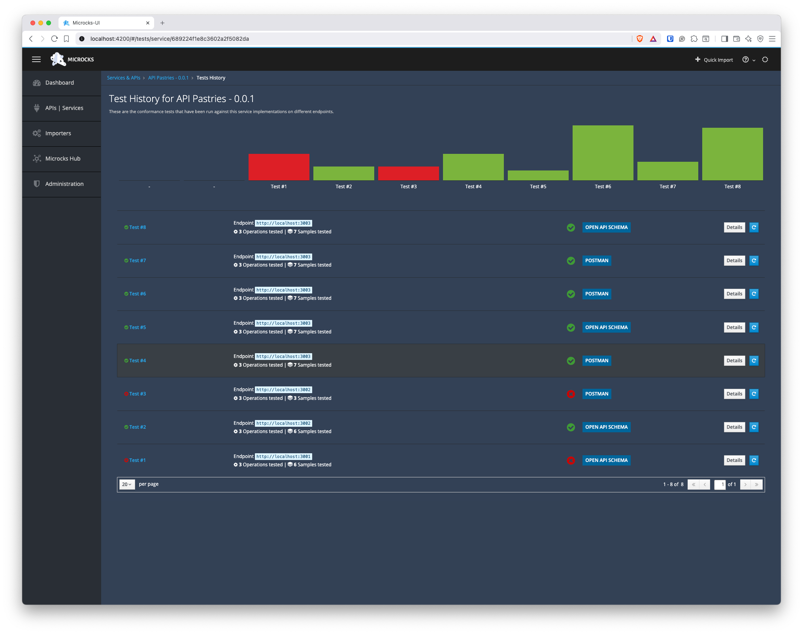Open Details for Test #6
Viewport: 803px width, 634px height.
click(x=734, y=294)
